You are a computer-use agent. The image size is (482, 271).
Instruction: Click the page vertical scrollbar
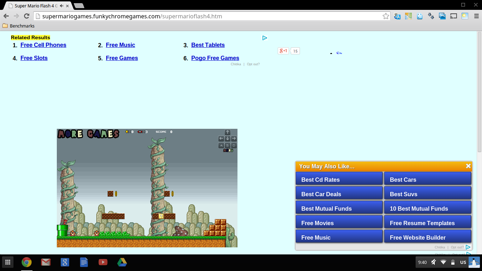point(480,92)
